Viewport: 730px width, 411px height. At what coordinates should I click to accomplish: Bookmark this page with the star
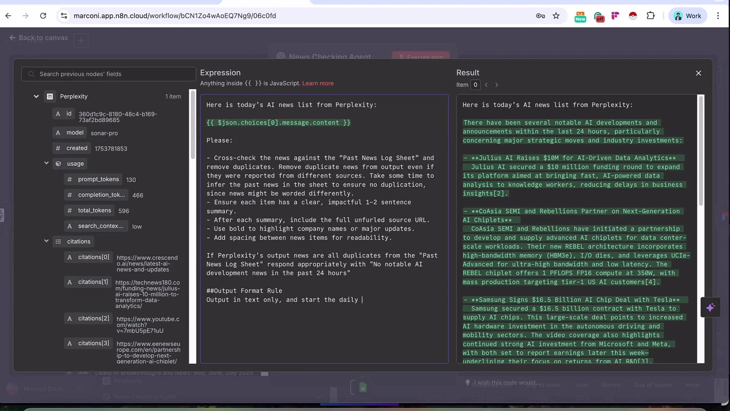(x=556, y=16)
